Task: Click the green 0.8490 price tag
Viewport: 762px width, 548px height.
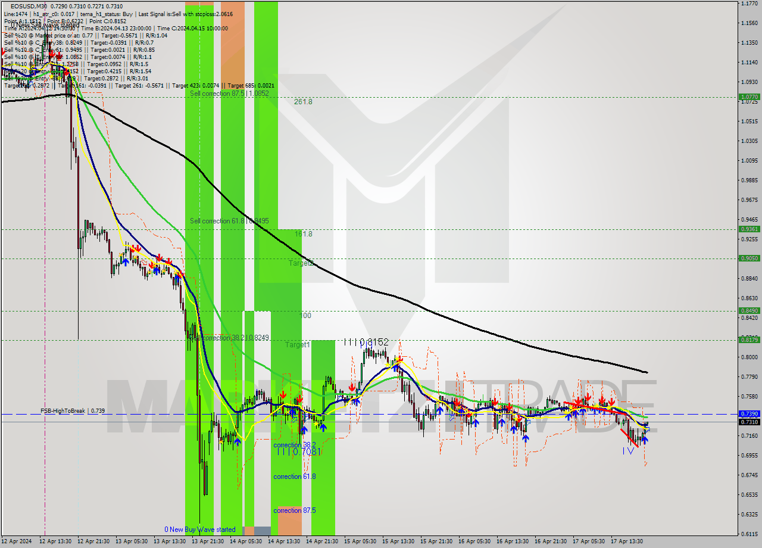Action: (x=749, y=310)
